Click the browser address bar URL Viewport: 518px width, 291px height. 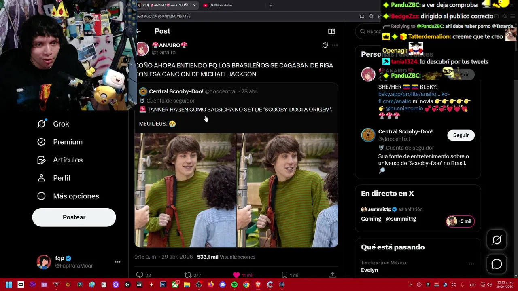164,16
